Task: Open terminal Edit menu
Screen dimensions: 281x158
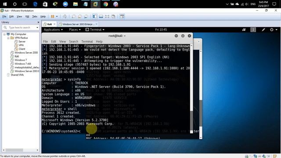Action: [x=54, y=41]
